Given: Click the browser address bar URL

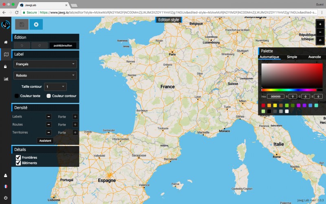Looking at the screenshot, I should [178, 13].
